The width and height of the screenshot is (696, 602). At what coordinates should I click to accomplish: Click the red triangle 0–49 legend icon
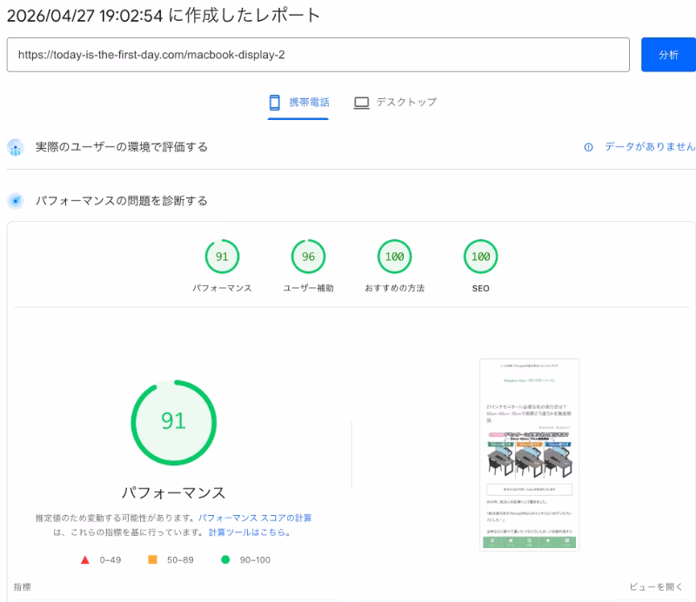point(84,559)
